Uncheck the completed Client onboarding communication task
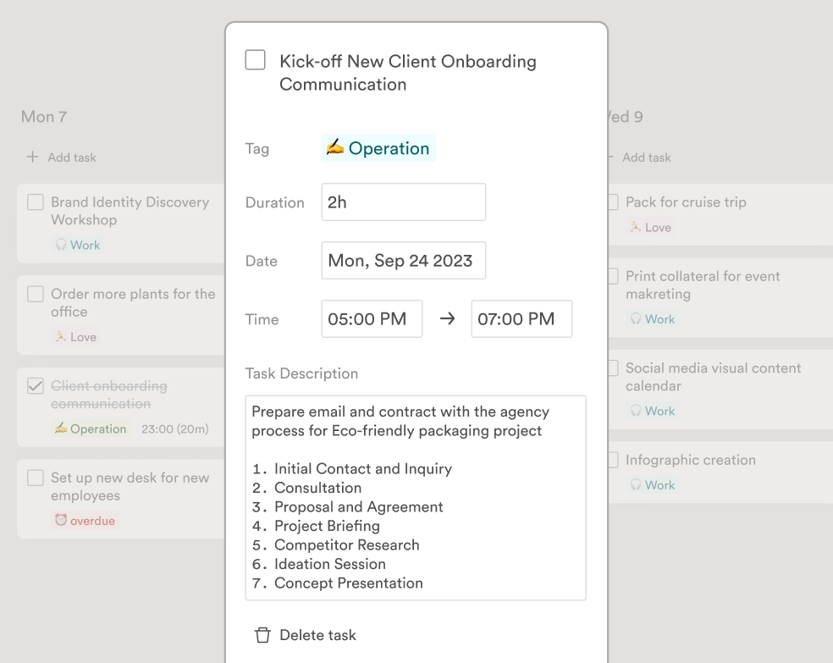833x663 pixels. click(35, 386)
